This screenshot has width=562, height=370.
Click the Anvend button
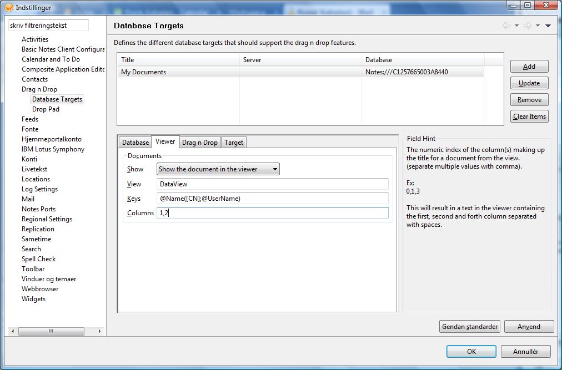click(x=529, y=327)
